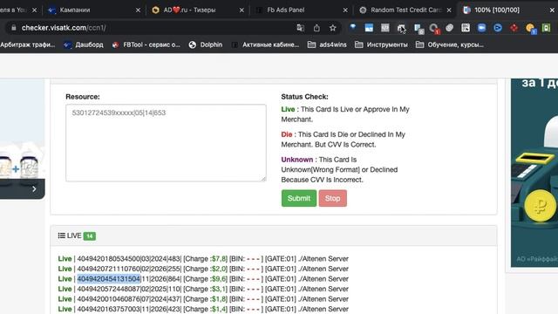
Task: Close the AD.ru - Тизеры tab
Action: [242, 10]
